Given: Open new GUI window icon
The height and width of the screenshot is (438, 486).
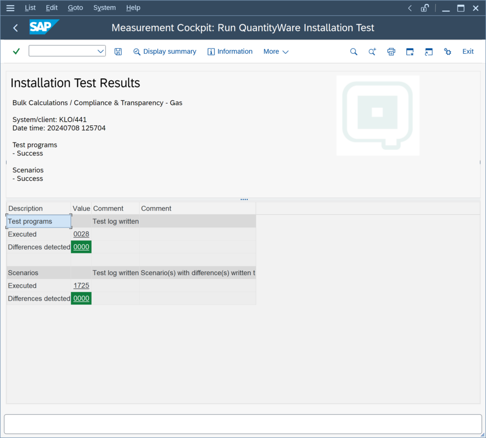Looking at the screenshot, I should click(410, 51).
